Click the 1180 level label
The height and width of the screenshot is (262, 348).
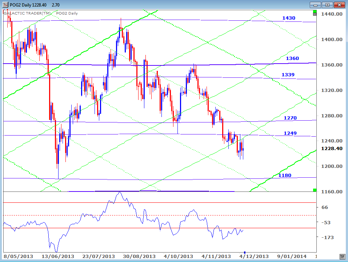[285, 175]
